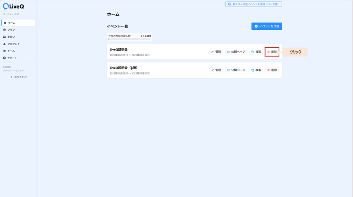Click plus icon in イベントを作成 button
The image size is (353, 197).
point(256,26)
